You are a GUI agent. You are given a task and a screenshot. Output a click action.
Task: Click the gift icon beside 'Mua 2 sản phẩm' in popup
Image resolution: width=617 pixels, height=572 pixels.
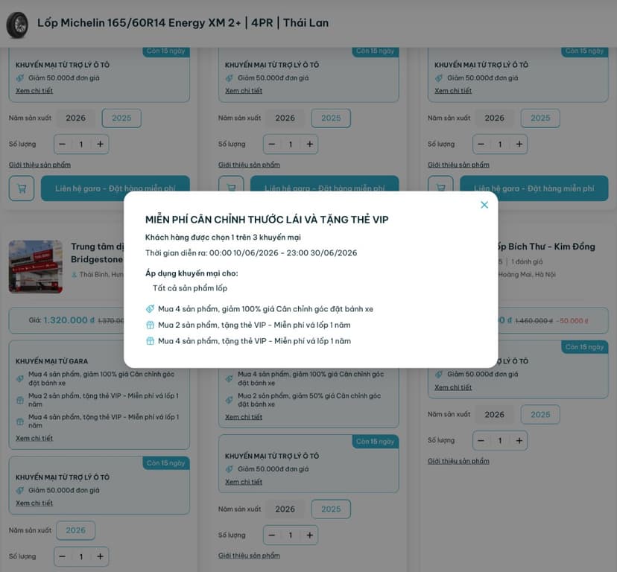(150, 325)
